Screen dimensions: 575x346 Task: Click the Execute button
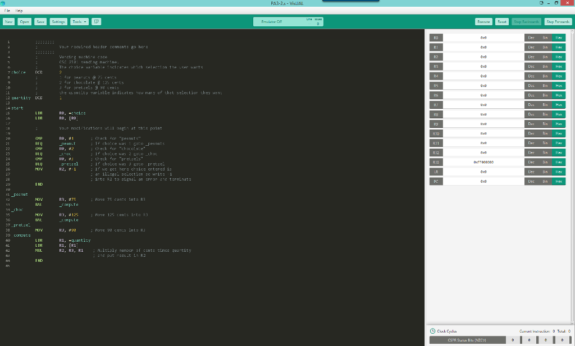point(483,21)
